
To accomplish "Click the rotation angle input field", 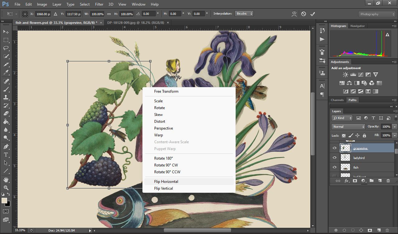I will pos(149,14).
